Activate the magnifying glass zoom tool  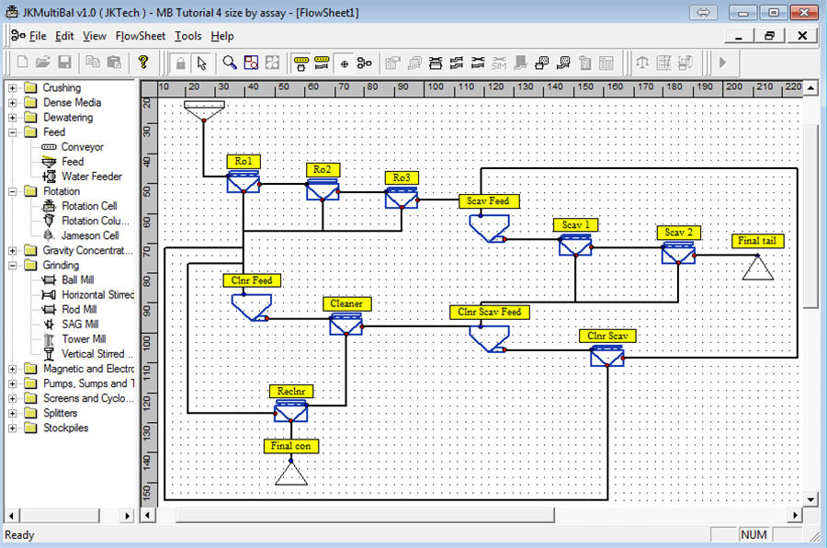(229, 63)
